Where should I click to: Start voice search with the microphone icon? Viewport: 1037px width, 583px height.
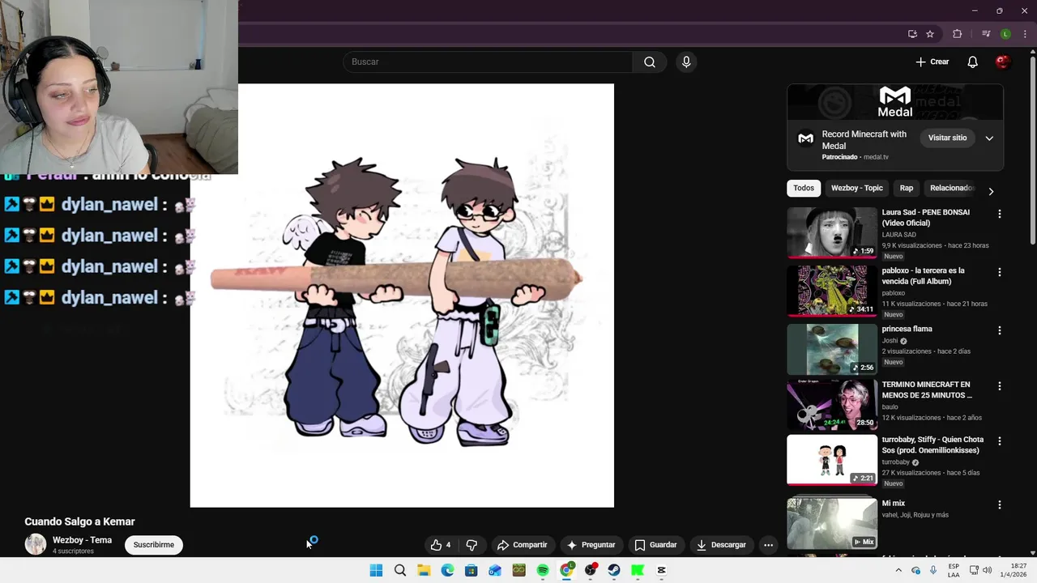click(x=686, y=62)
